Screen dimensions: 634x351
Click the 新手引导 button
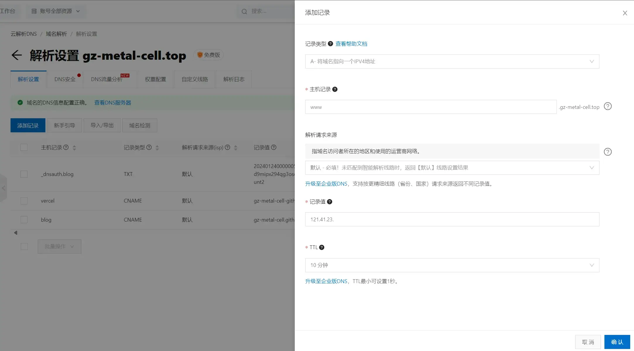click(64, 125)
